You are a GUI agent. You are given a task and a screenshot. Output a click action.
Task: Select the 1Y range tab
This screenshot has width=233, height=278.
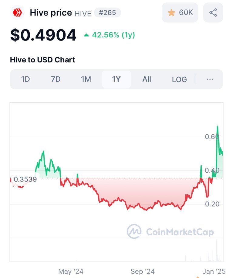coord(116,79)
